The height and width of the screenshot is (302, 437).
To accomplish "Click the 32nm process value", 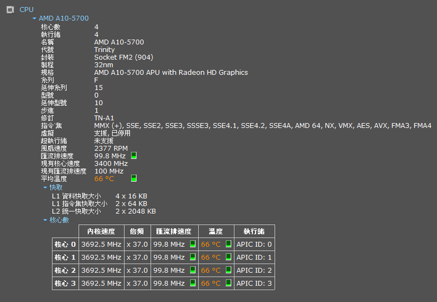I will pos(104,65).
